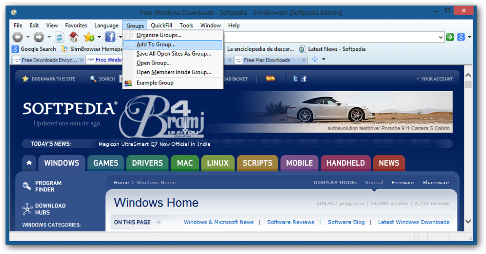
Task: Open Forward button history dropdown arrow
Action: [49, 37]
